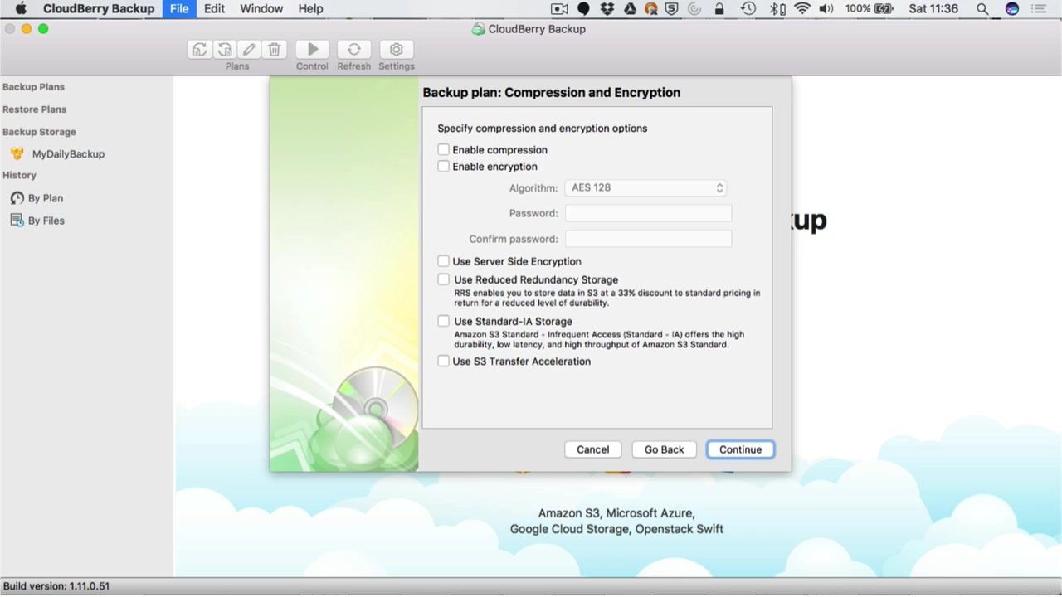Screen dimensions: 1062x597
Task: Open Notification Center list icon
Action: coord(1039,9)
